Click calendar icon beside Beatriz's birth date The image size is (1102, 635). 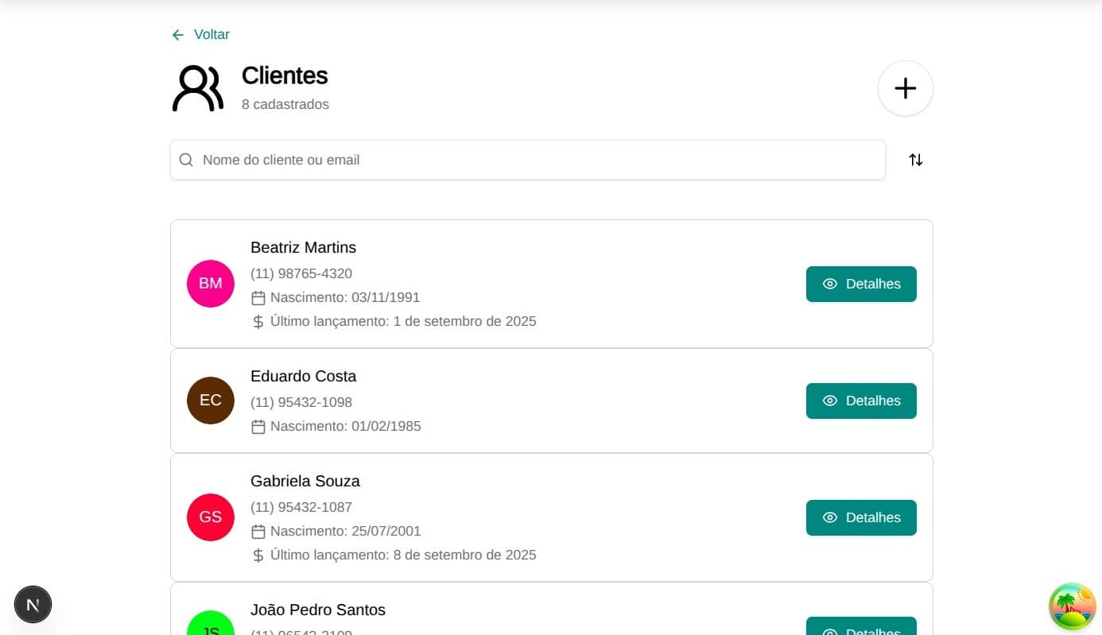click(258, 298)
